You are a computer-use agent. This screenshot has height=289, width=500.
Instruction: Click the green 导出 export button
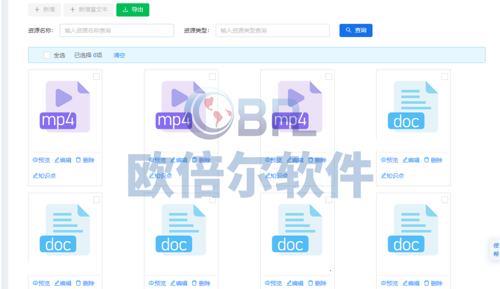[x=132, y=10]
